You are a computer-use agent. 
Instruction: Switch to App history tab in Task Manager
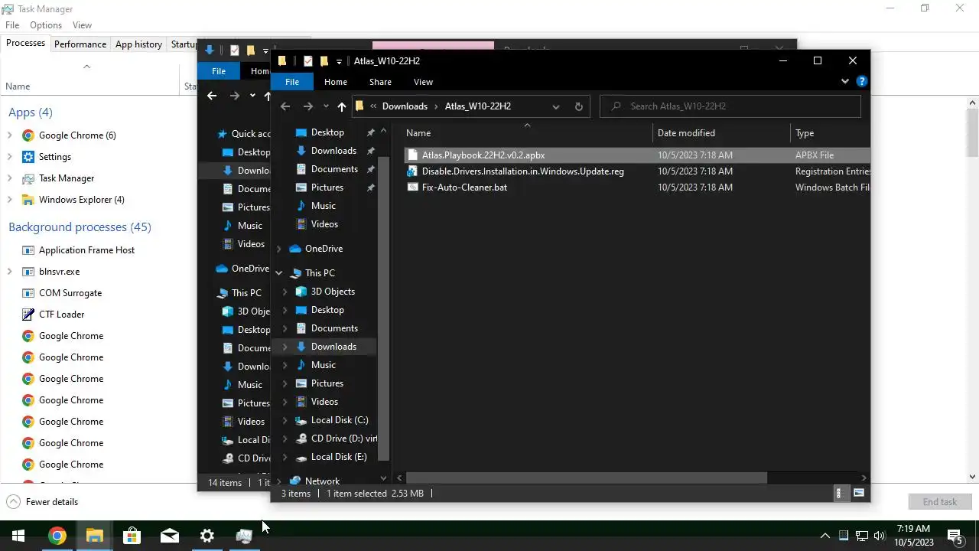(138, 44)
